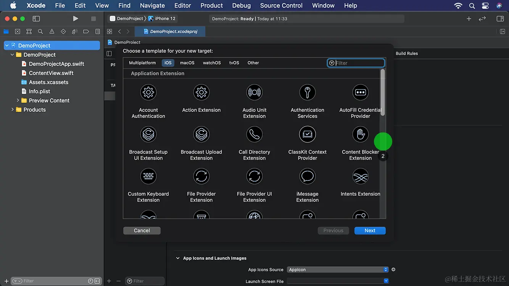Toggle the inspector panel on the right
The height and width of the screenshot is (286, 509).
(500, 19)
